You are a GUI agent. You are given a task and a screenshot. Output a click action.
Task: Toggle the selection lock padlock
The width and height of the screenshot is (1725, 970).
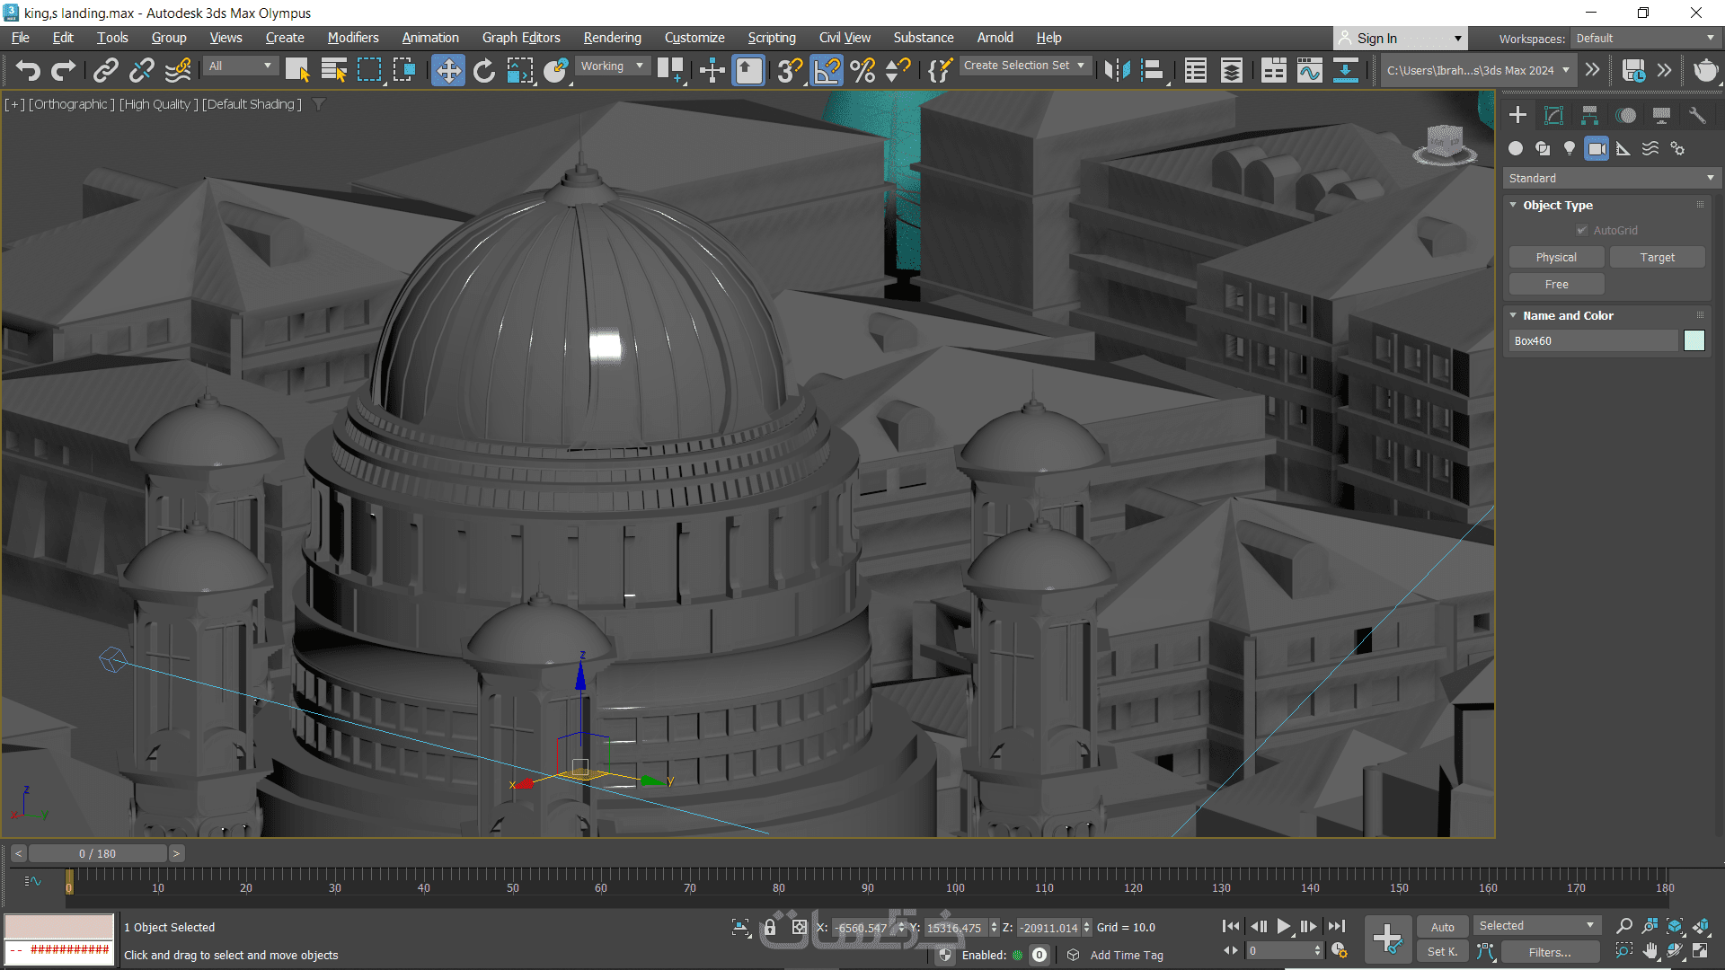pyautogui.click(x=770, y=927)
